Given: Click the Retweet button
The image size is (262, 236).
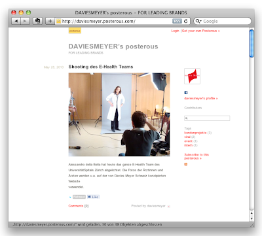Looking at the screenshot, I should click(x=79, y=197).
